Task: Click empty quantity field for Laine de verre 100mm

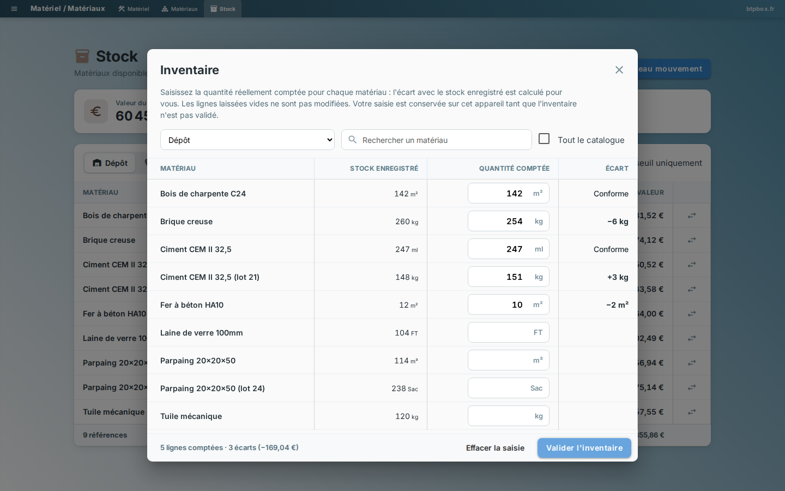Action: tap(509, 332)
